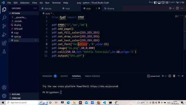Image resolution: width=186 pixels, height=105 pixels.
Task: Open the Go menu
Action: [41, 3]
